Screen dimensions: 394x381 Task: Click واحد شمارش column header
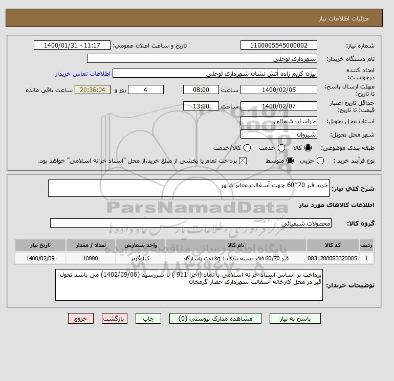coord(141,245)
